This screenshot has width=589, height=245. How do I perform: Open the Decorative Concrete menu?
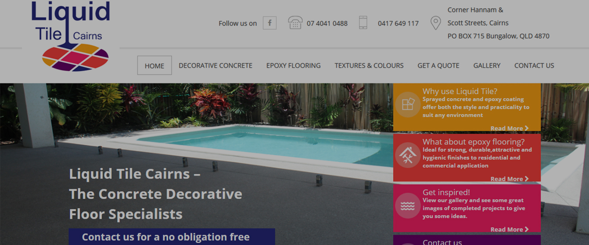click(216, 66)
